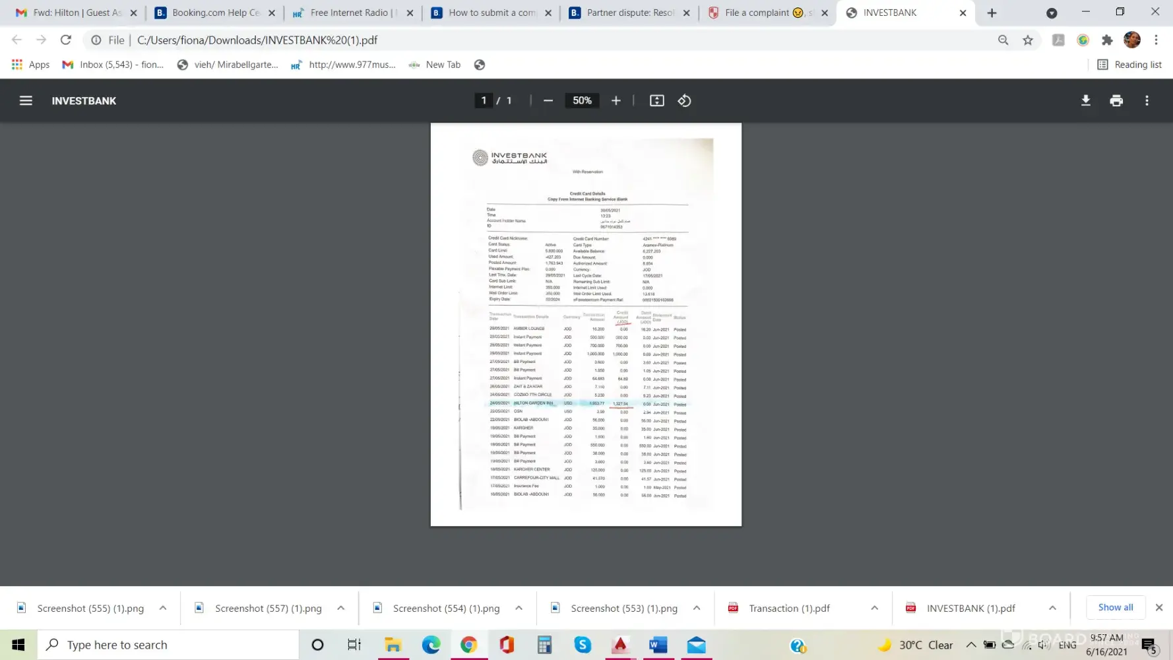Open the Reading list
This screenshot has width=1173, height=660.
1129,65
